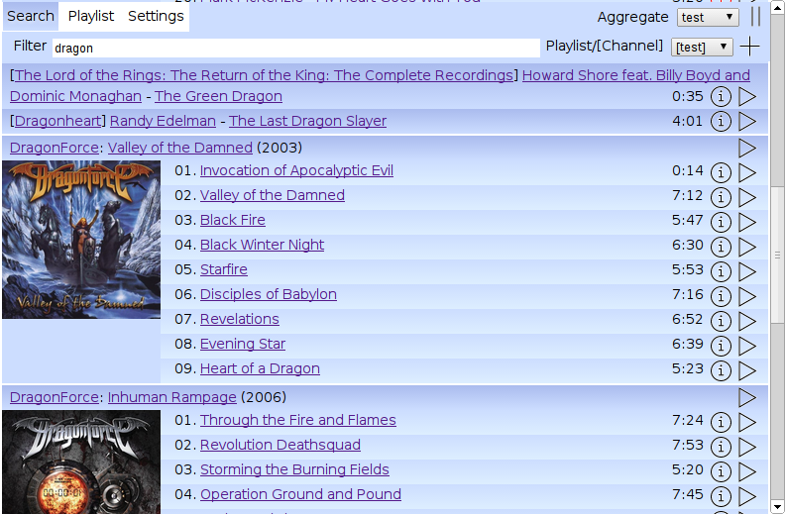
Task: Play Heart of a Dragon
Action: click(x=747, y=370)
